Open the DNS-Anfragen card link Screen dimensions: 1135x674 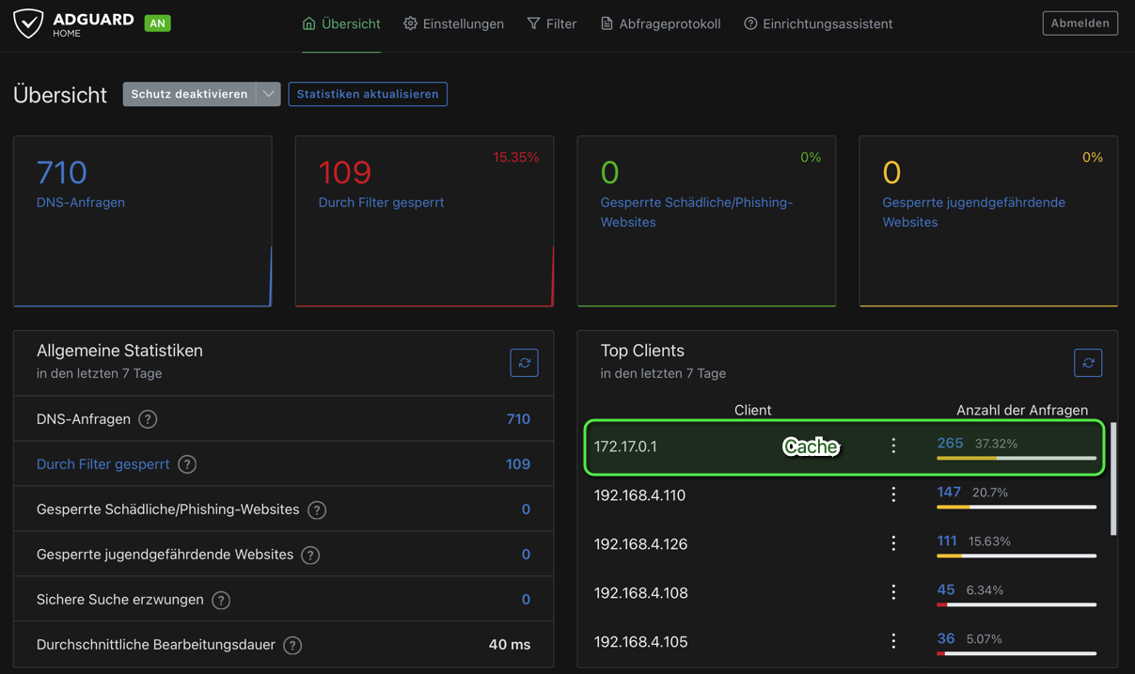[80, 202]
